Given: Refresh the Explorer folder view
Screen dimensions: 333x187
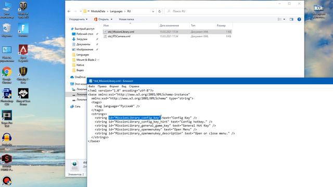Looking at the screenshot, I should tap(160, 11).
